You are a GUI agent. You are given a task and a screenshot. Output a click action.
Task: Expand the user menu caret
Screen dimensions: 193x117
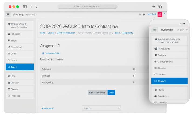[x=164, y=14]
